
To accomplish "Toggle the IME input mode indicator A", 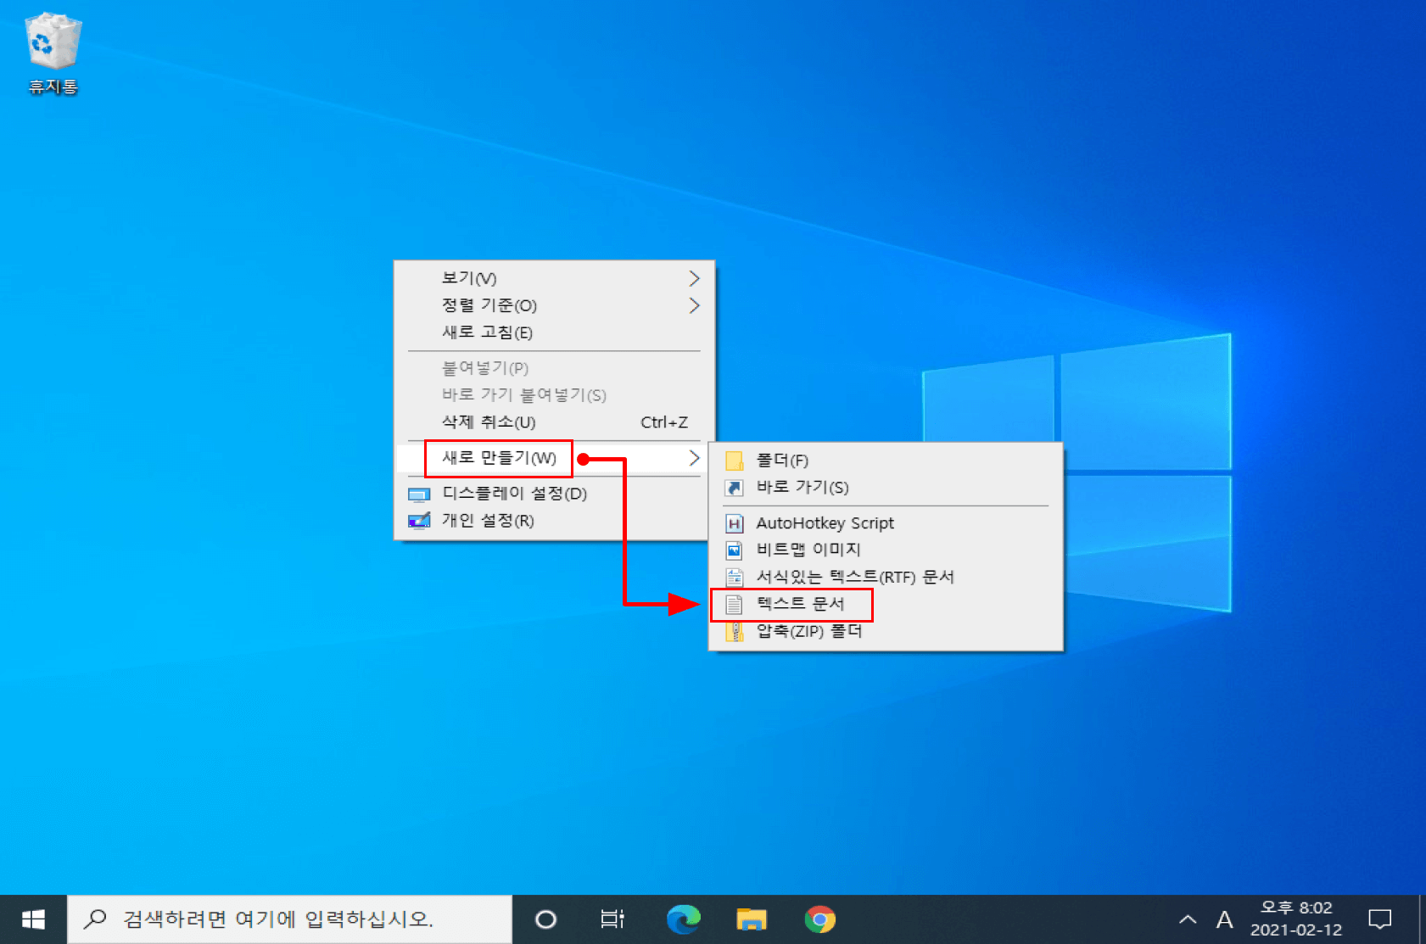I will coord(1224,919).
